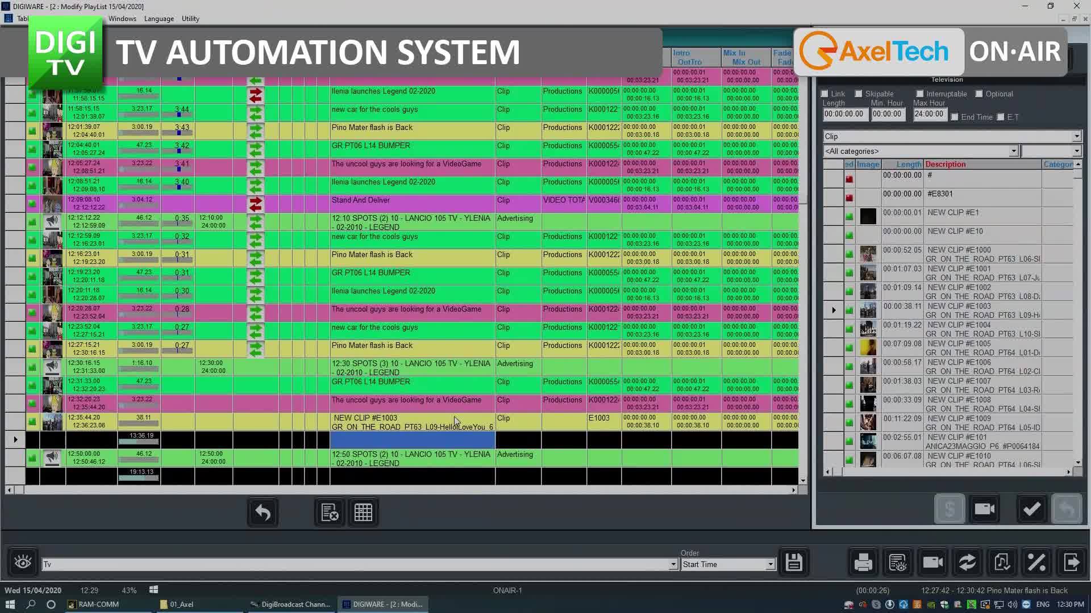Click the percent tool icon
Image resolution: width=1091 pixels, height=613 pixels.
pos(1036,562)
